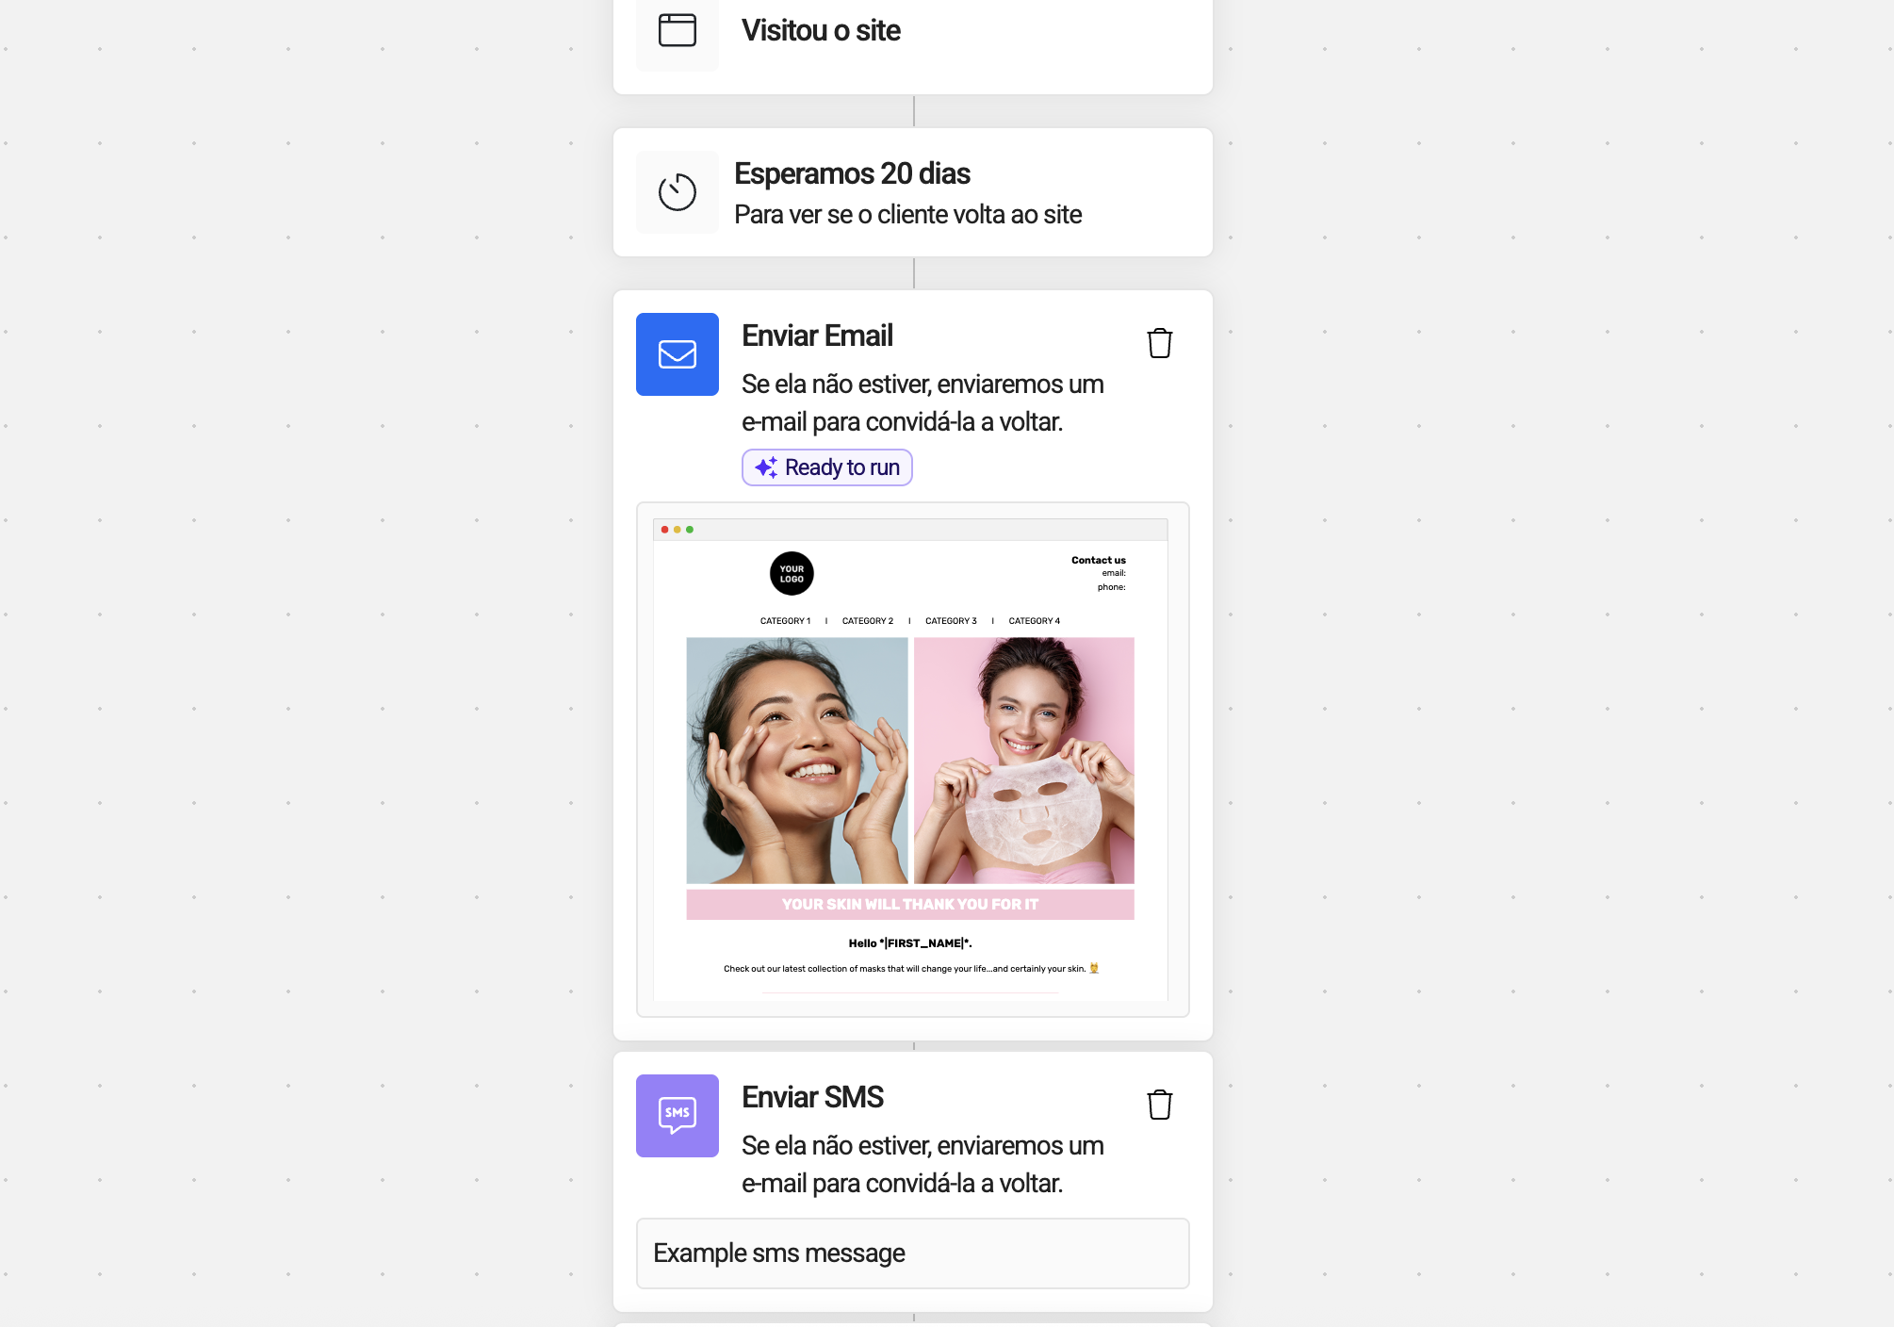Click the purple SMS bubble icon
This screenshot has height=1327, width=1894.
point(677,1116)
